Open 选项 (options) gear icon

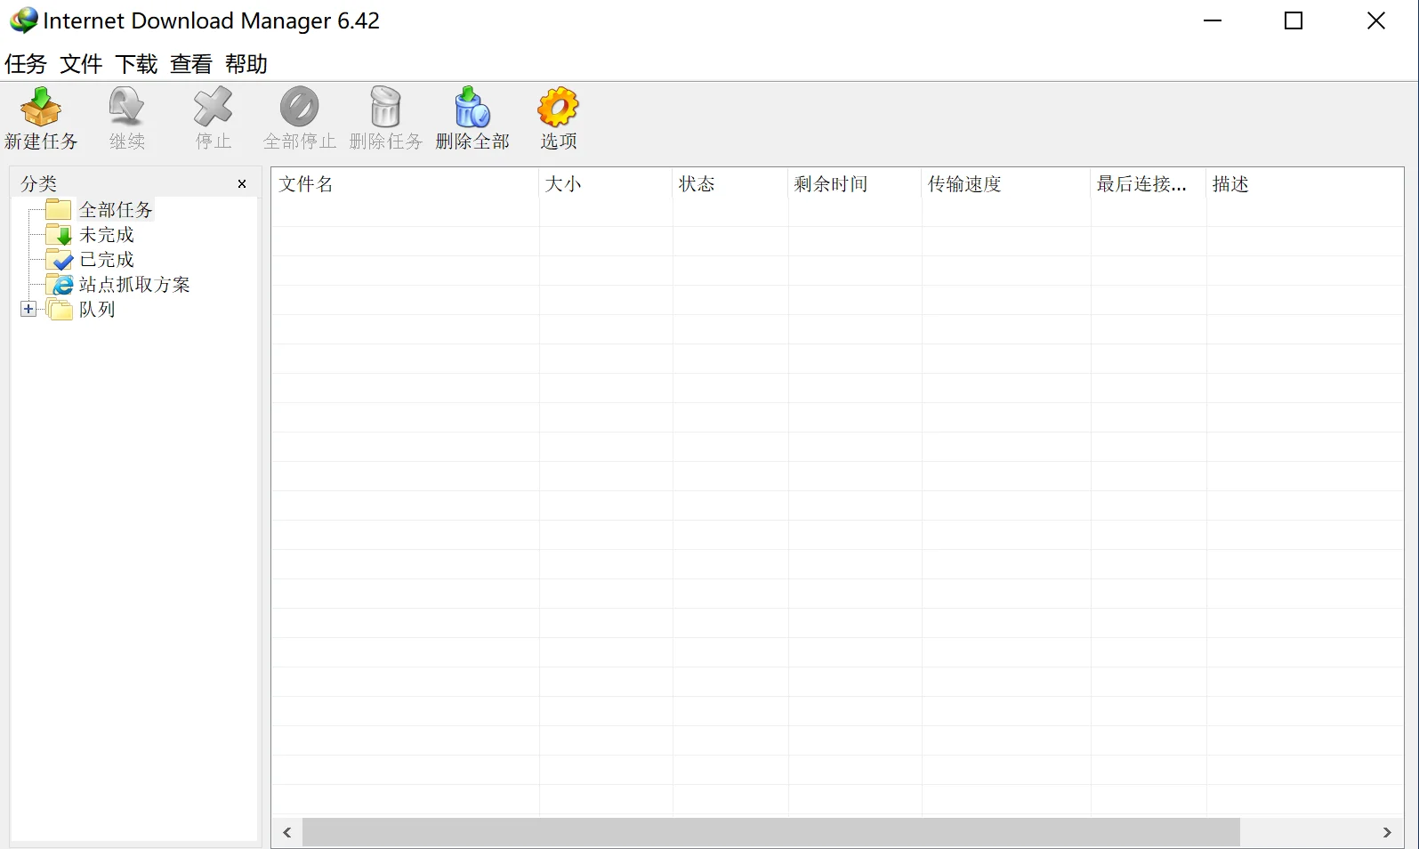point(558,108)
